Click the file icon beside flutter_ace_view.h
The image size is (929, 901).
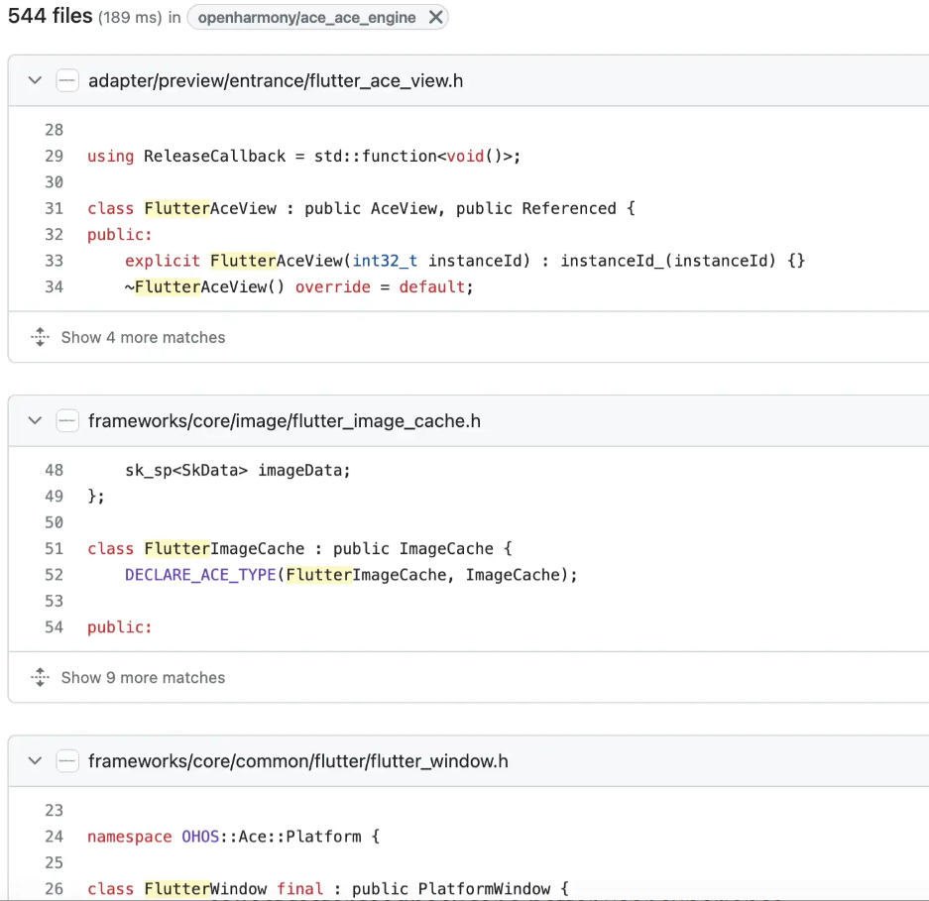coord(67,80)
